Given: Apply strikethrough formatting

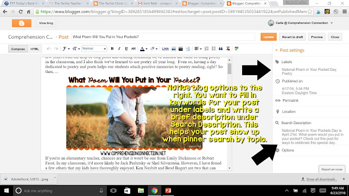Looking at the screenshot, I should (x=134, y=48).
